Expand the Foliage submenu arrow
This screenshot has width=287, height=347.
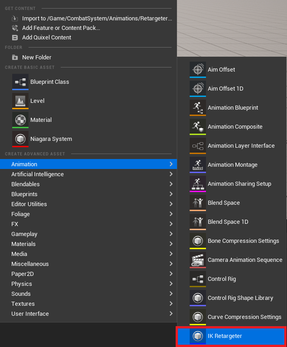[x=171, y=214]
